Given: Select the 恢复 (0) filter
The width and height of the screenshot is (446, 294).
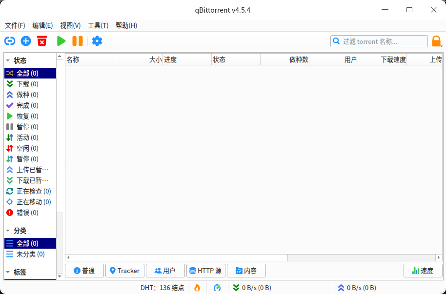Looking at the screenshot, I should point(30,117).
